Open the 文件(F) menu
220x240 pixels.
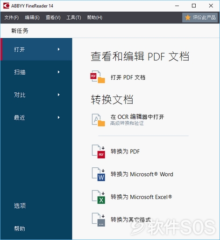click(11, 17)
